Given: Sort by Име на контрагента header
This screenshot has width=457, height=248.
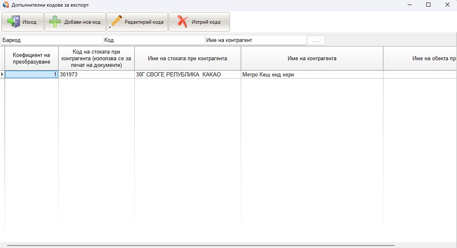Looking at the screenshot, I should pos(312,59).
